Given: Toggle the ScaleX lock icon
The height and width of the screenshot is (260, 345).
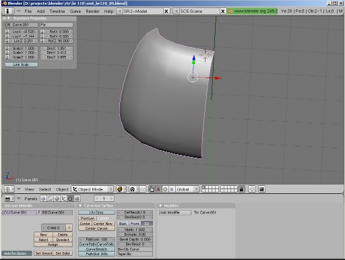Looking at the screenshot, I should point(7,48).
